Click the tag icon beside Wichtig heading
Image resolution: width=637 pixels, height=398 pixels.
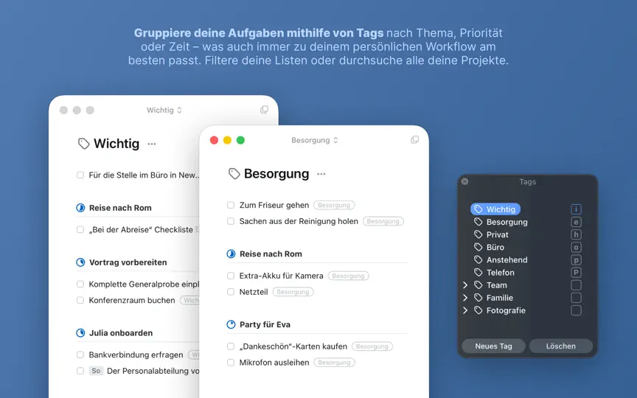click(84, 144)
